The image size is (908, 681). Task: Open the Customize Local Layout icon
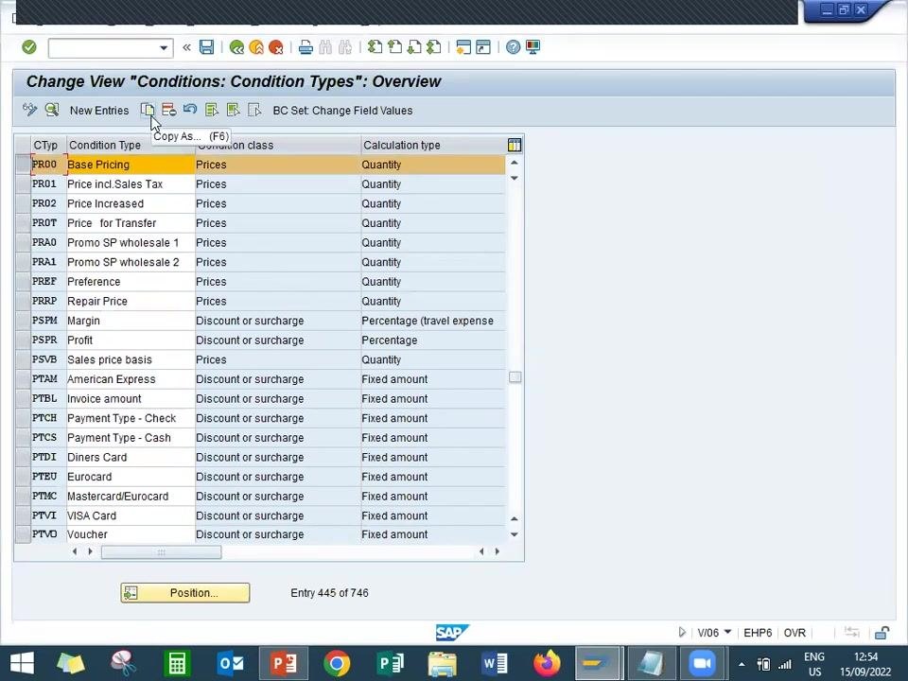pyautogui.click(x=533, y=47)
